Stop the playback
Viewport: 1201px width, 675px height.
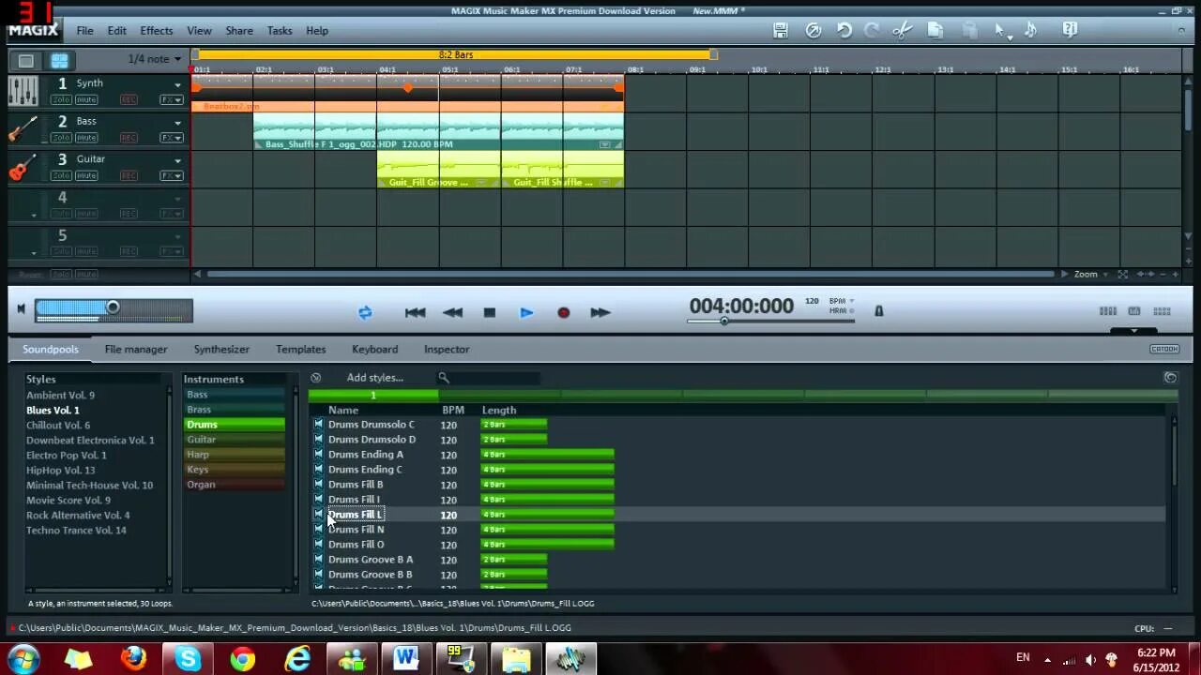(x=489, y=312)
